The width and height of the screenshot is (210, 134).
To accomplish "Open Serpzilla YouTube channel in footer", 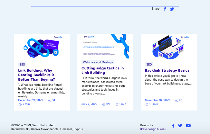I will point(188,126).
